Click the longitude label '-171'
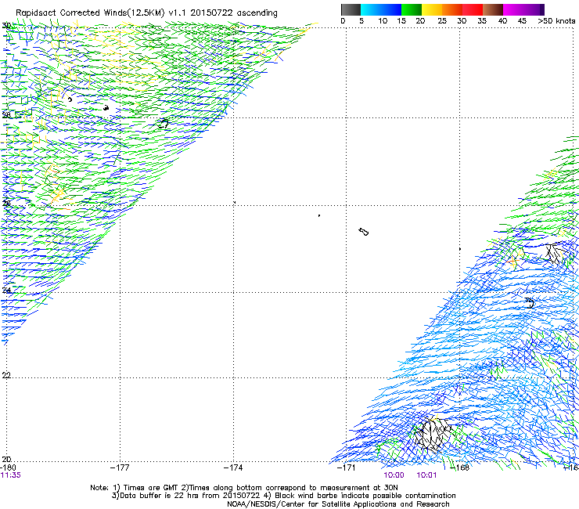This screenshot has height=509, width=579. pyautogui.click(x=347, y=467)
